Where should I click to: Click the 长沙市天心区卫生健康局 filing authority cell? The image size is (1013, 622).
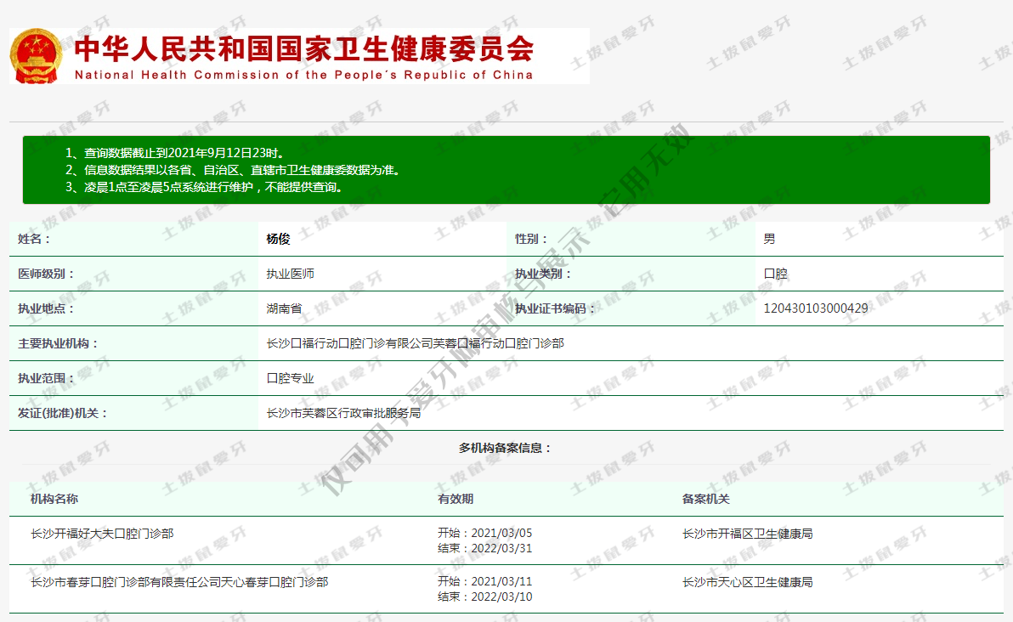click(x=747, y=583)
